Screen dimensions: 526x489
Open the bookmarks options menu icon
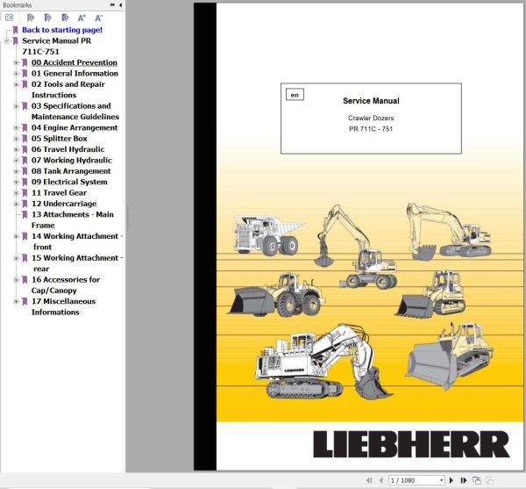click(x=10, y=18)
